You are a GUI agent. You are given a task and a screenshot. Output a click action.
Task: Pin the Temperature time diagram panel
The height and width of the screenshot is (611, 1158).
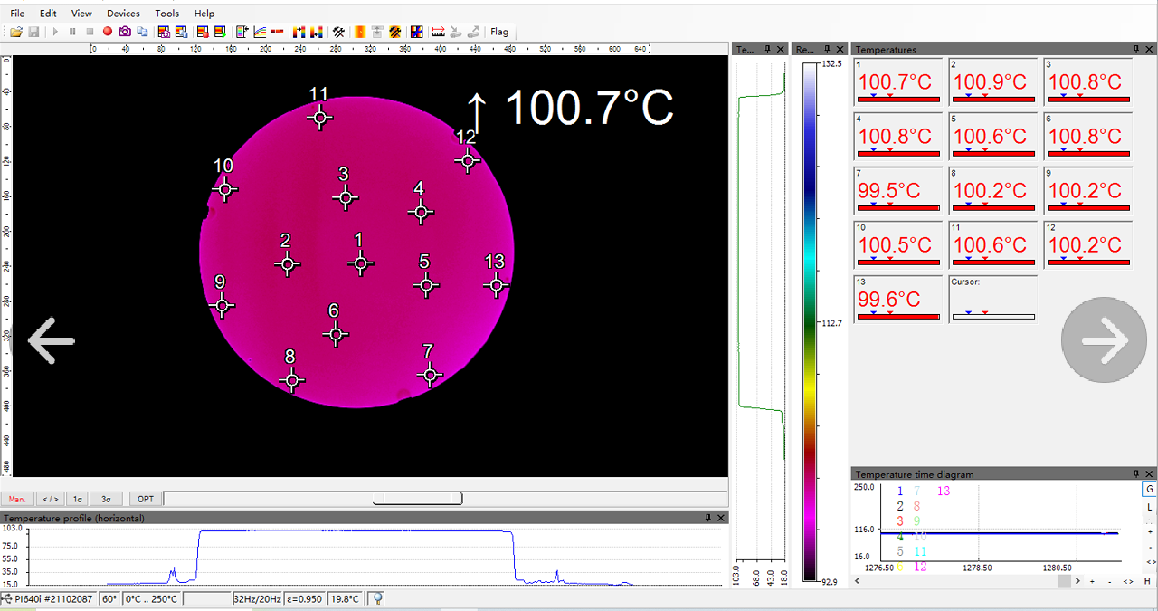pos(1137,474)
